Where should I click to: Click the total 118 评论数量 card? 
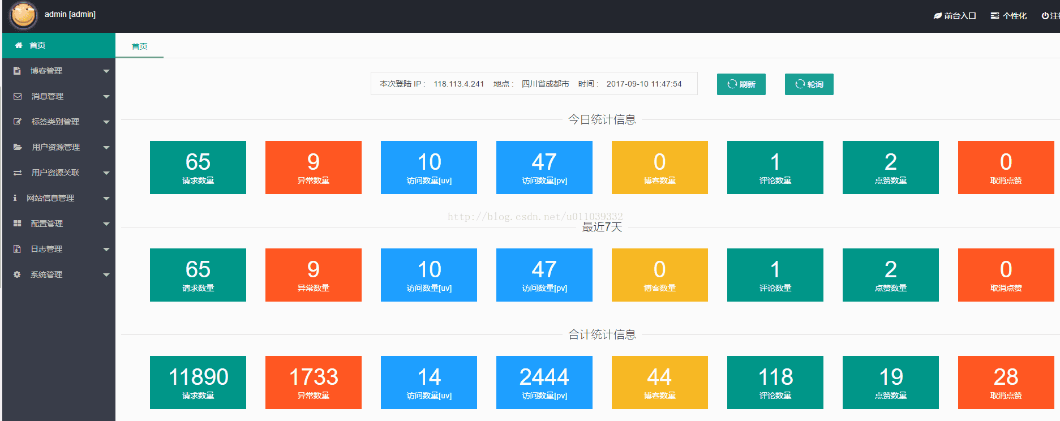click(x=775, y=383)
